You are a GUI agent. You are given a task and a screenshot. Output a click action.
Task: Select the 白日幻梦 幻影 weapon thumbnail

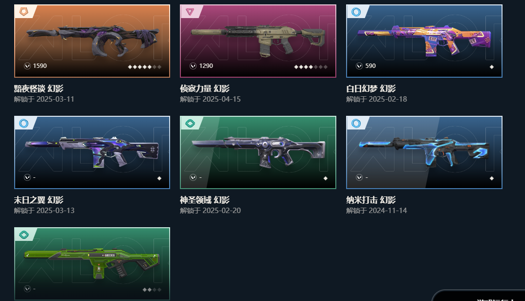424,41
